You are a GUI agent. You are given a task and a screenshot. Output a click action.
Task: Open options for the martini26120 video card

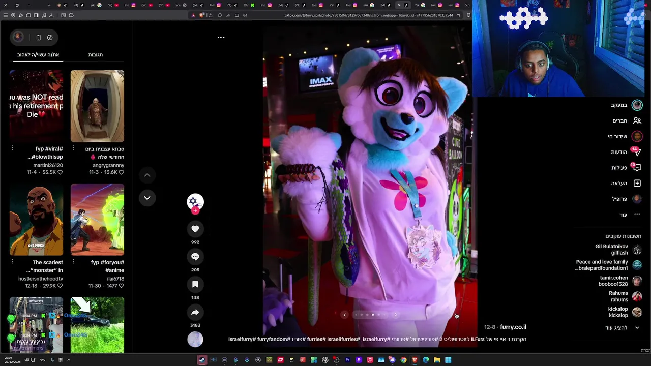[x=13, y=148]
